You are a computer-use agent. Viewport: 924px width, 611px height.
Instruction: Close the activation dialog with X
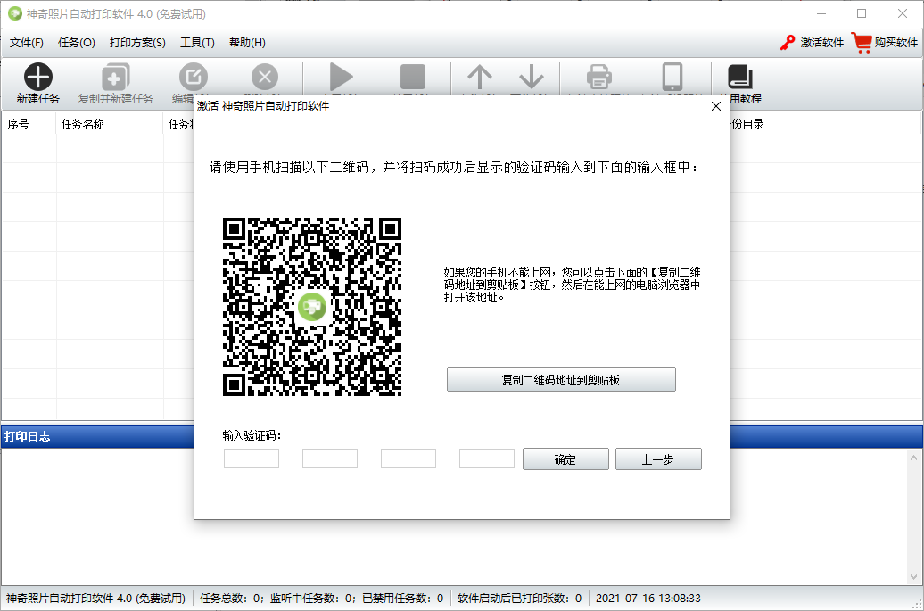pos(716,106)
